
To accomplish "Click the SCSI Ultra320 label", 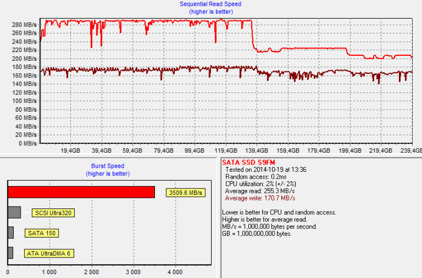I will click(53, 213).
